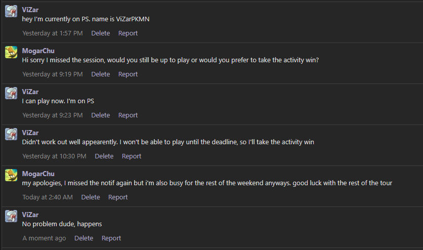Report the message from Yesterday at 9:23 PM
The image size is (423, 250).
pyautogui.click(x=128, y=115)
